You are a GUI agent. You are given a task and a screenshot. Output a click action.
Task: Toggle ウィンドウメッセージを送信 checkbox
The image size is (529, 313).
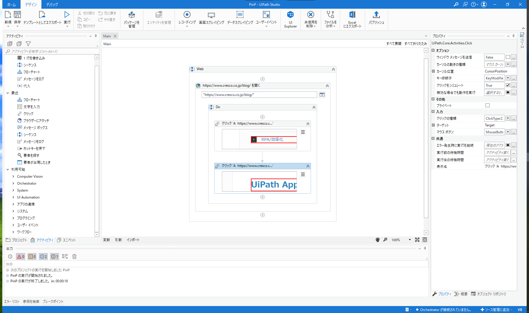point(508,57)
